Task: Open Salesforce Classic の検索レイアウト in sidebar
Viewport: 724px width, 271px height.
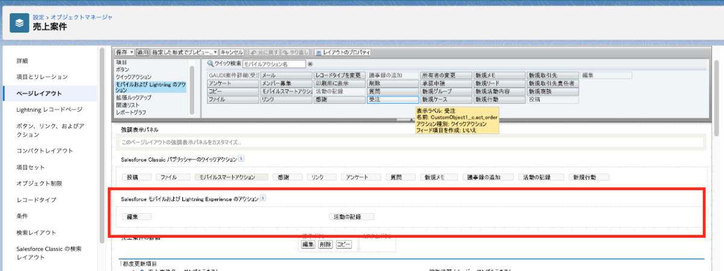Action: (50, 253)
